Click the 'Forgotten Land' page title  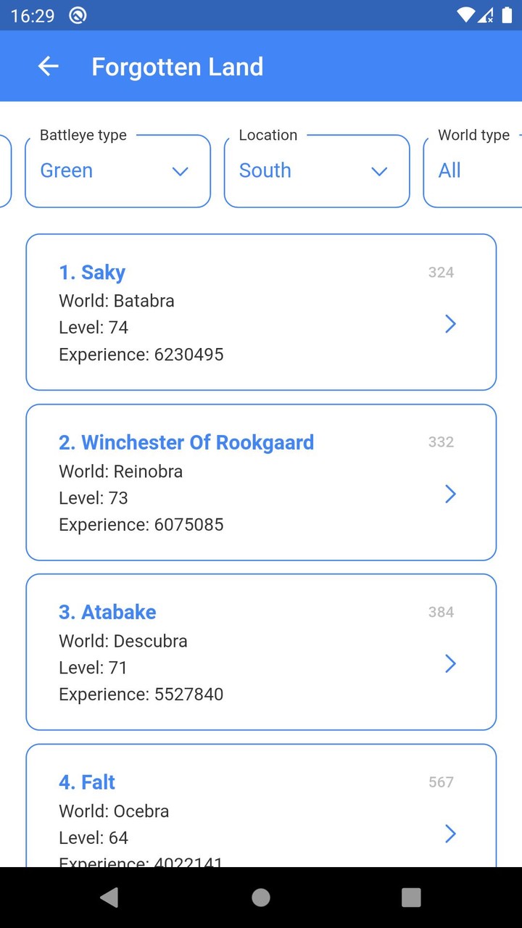(x=177, y=67)
